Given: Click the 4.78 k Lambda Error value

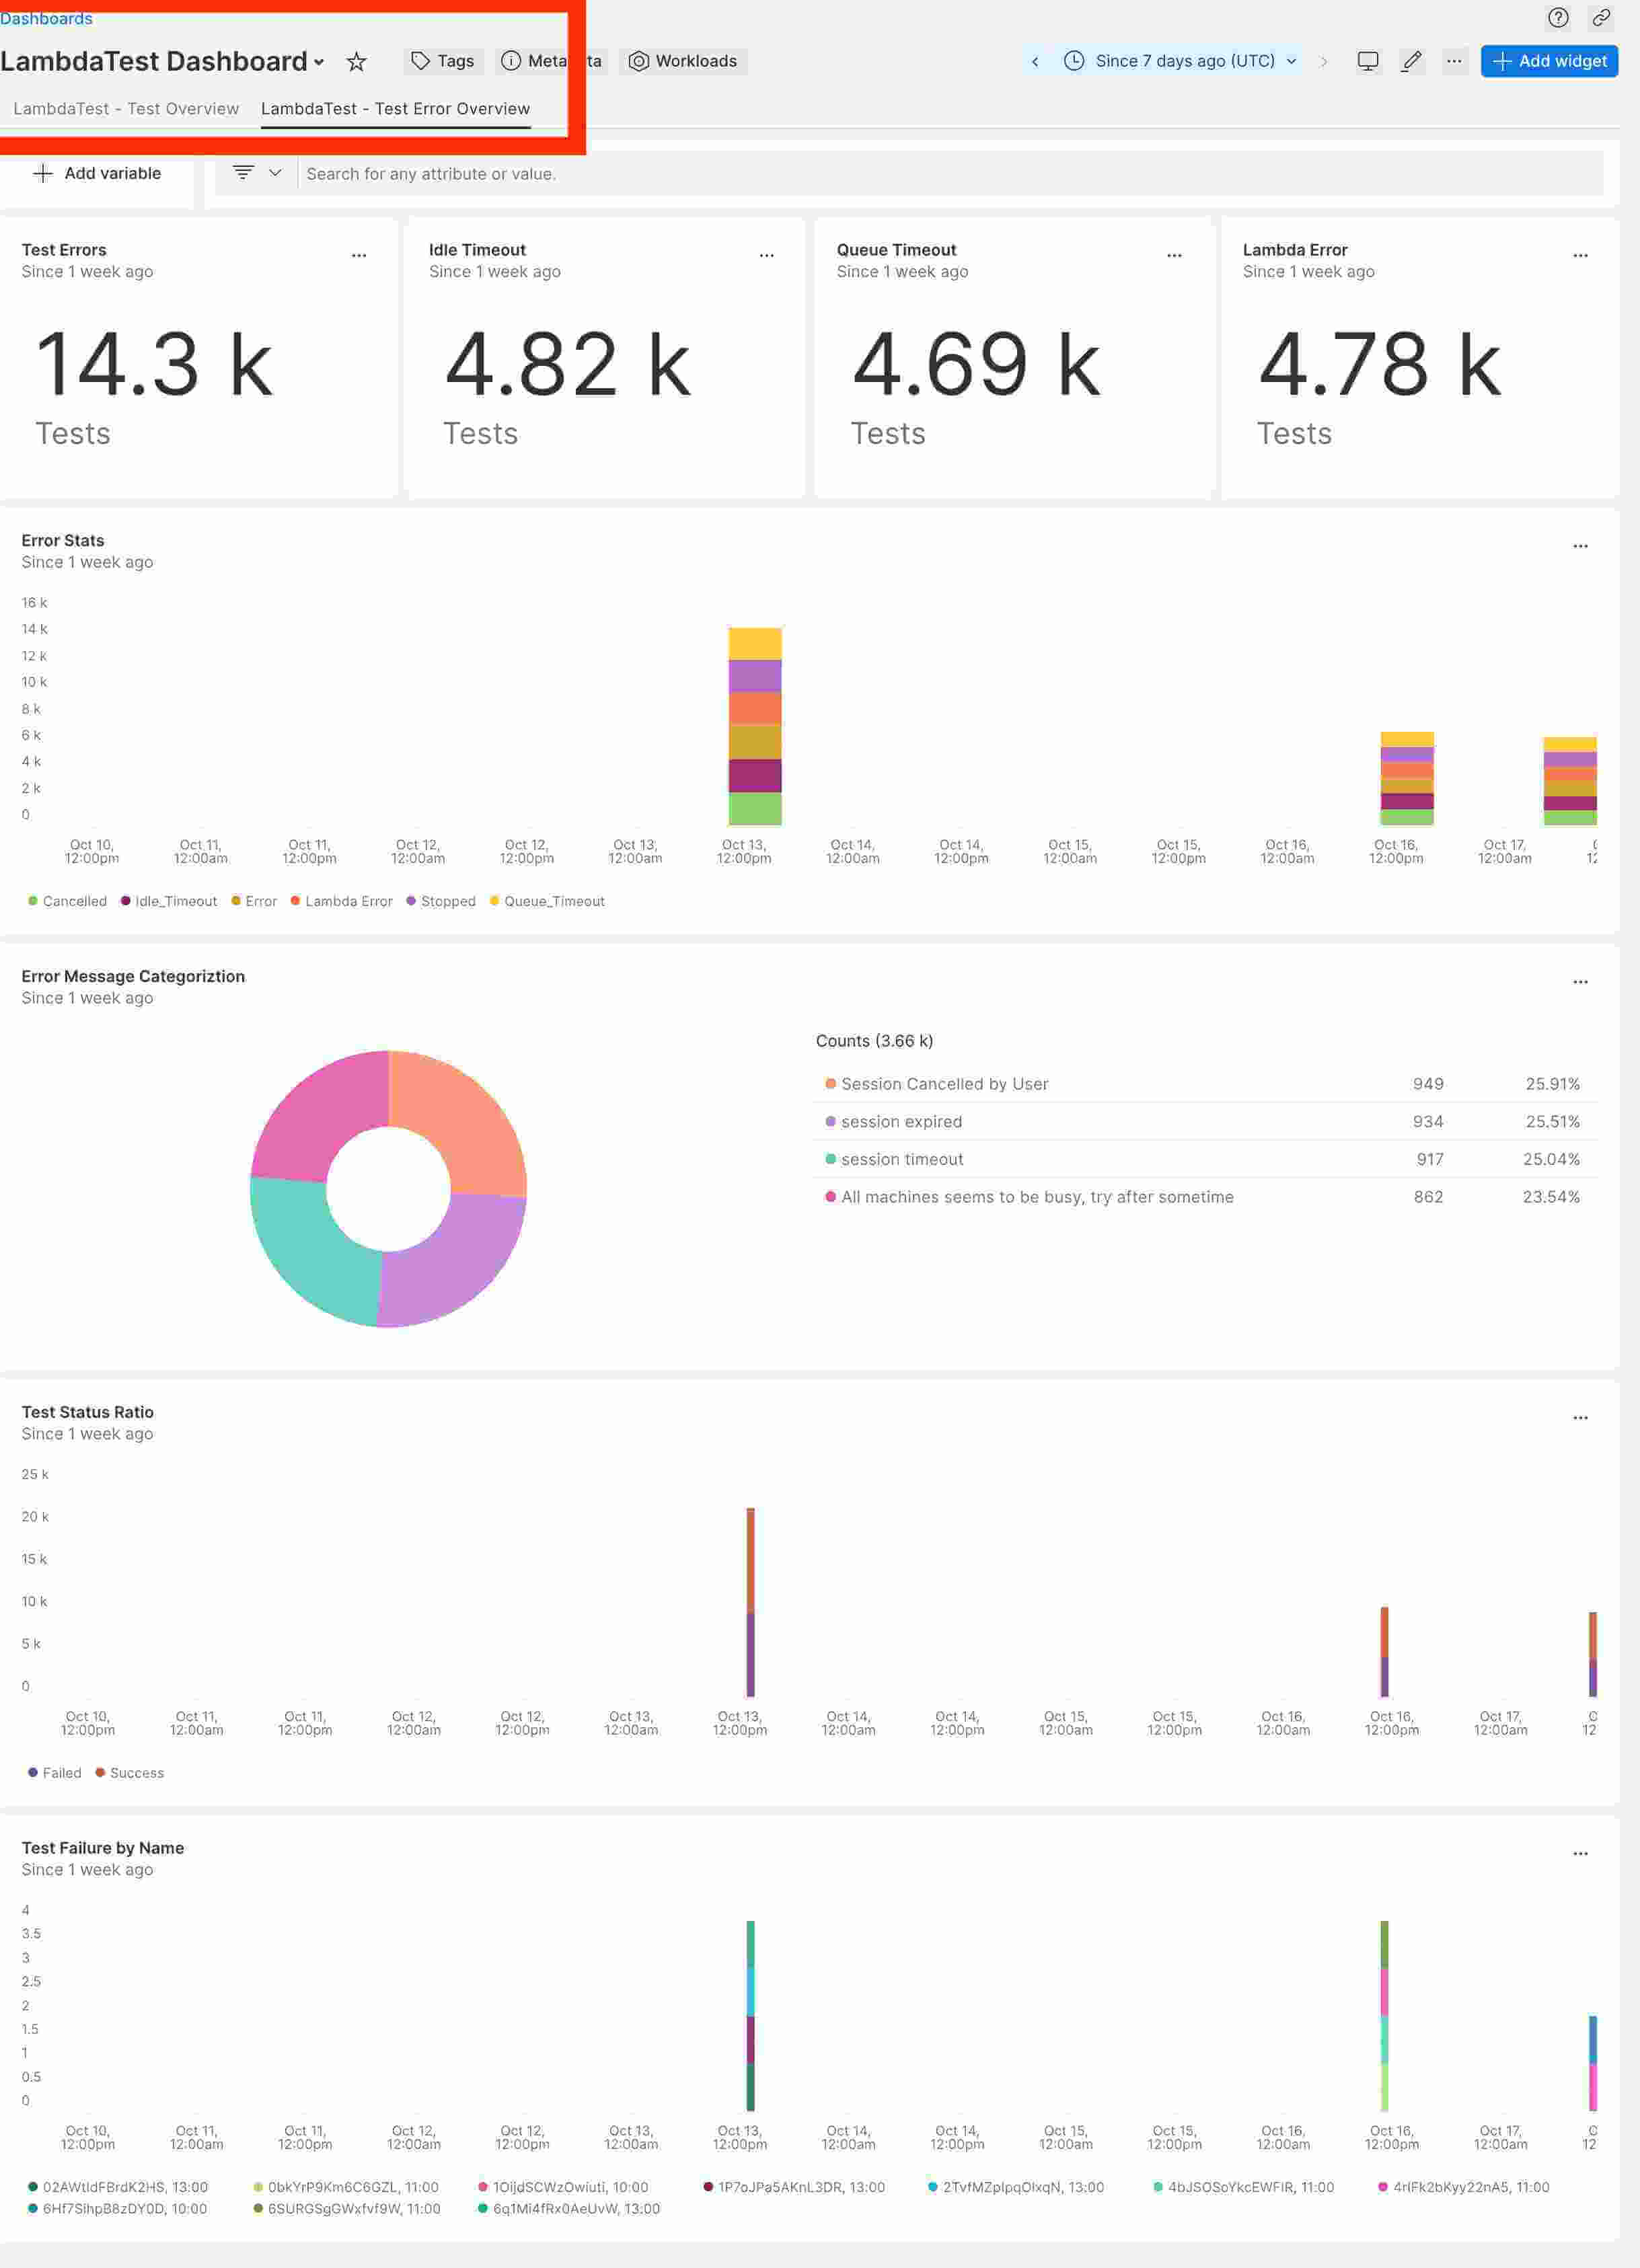Looking at the screenshot, I should click(1380, 365).
